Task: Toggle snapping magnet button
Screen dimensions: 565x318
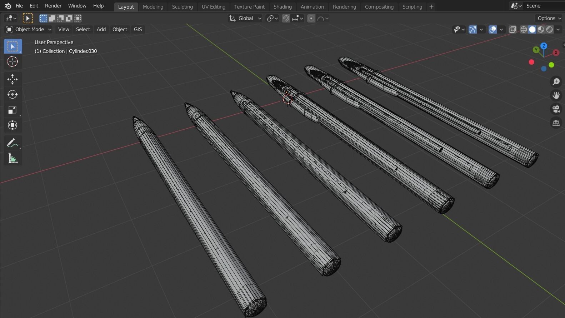Action: point(286,18)
